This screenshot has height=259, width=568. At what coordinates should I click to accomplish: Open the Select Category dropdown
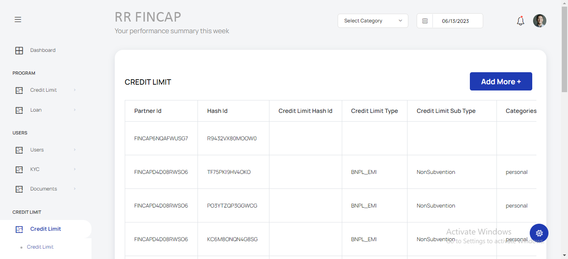[x=373, y=21]
